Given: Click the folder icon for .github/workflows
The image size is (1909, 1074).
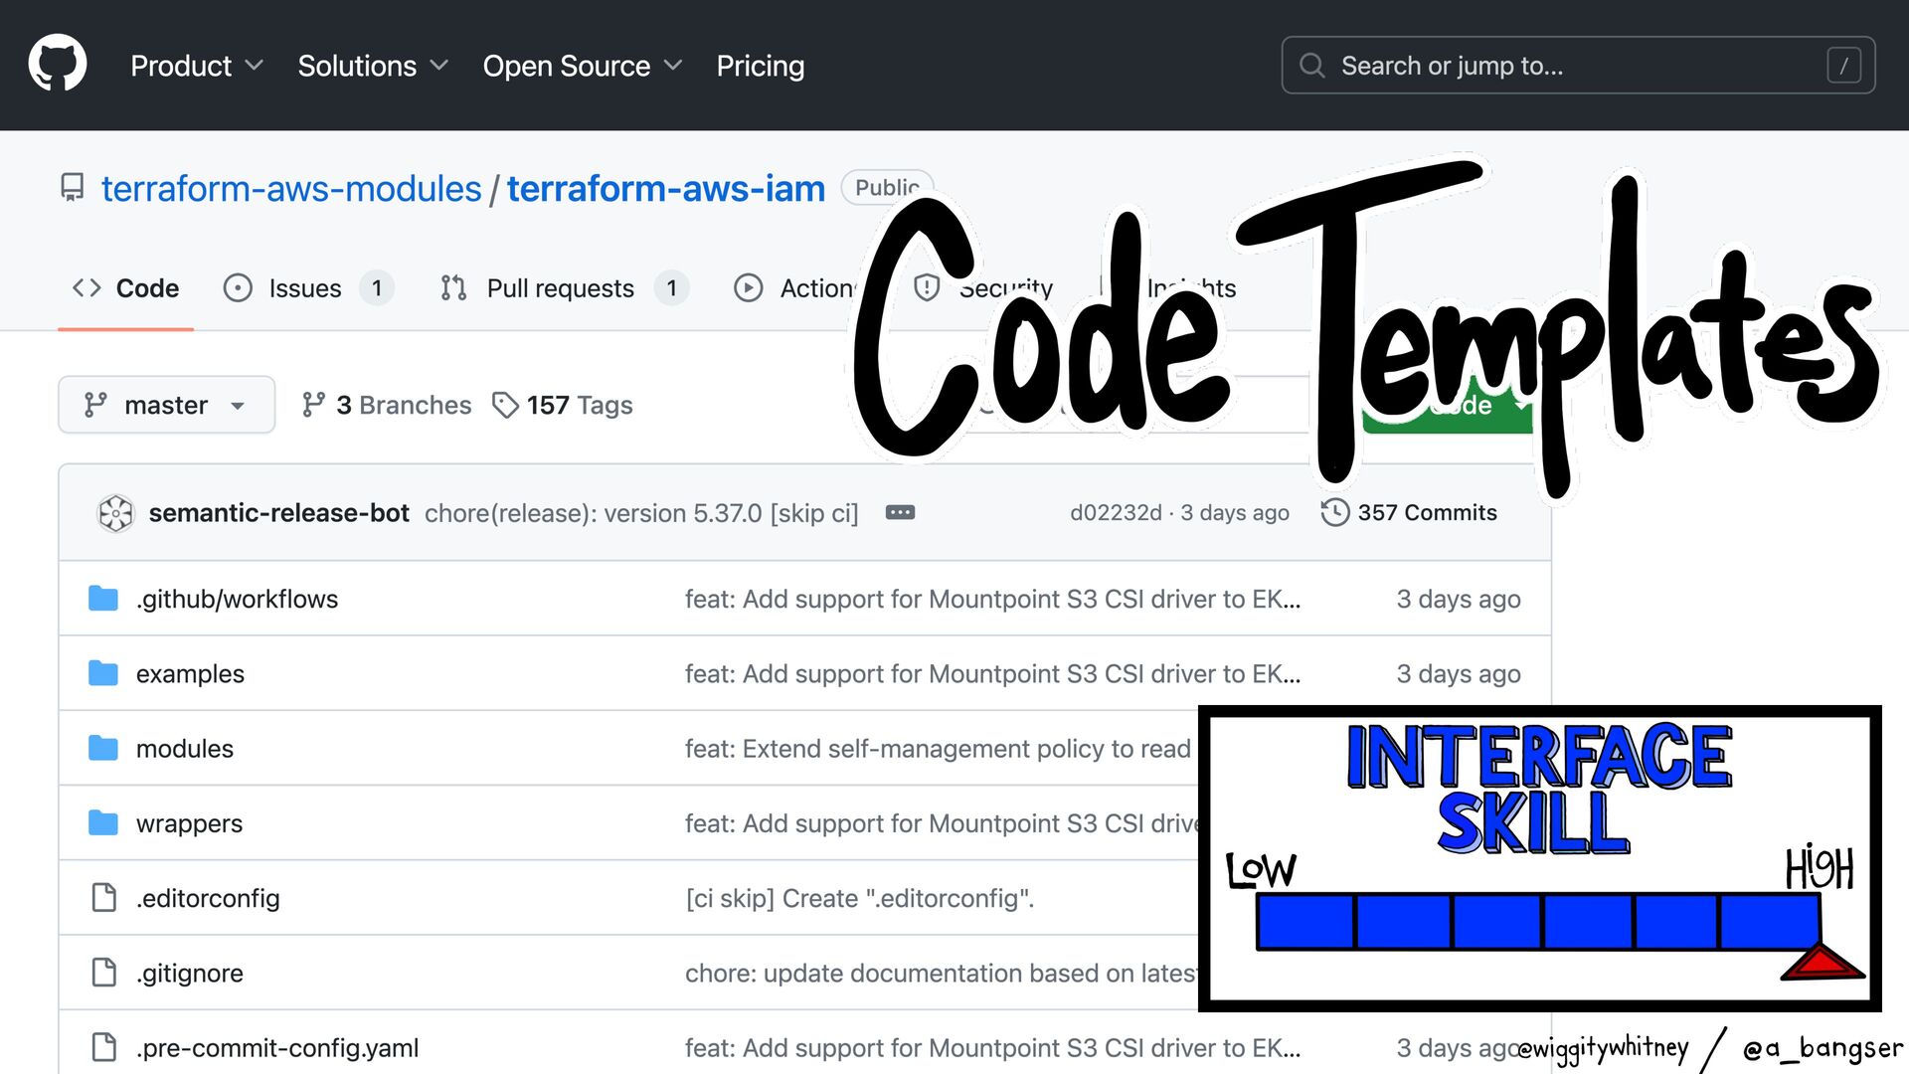Looking at the screenshot, I should coord(103,599).
